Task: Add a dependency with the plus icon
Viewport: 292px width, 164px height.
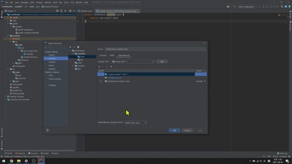Action: tap(99, 67)
